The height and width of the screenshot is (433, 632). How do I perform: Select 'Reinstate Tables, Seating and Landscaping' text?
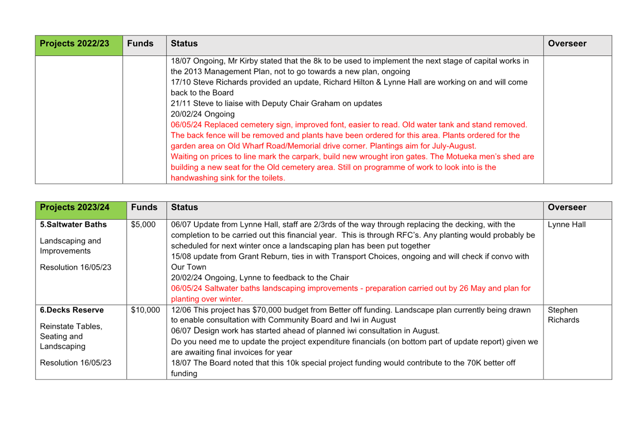71,336
